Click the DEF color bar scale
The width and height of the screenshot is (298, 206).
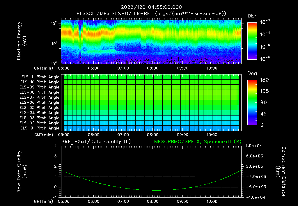click(252, 41)
